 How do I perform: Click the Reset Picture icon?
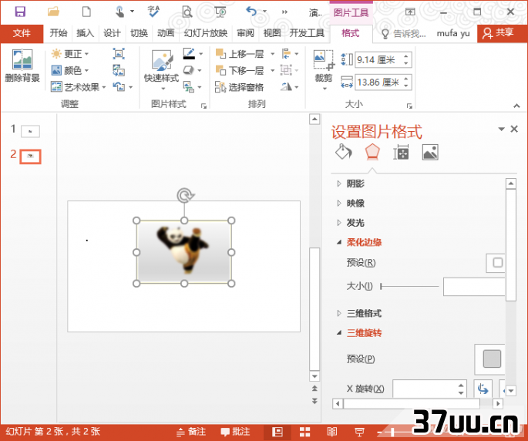(119, 87)
